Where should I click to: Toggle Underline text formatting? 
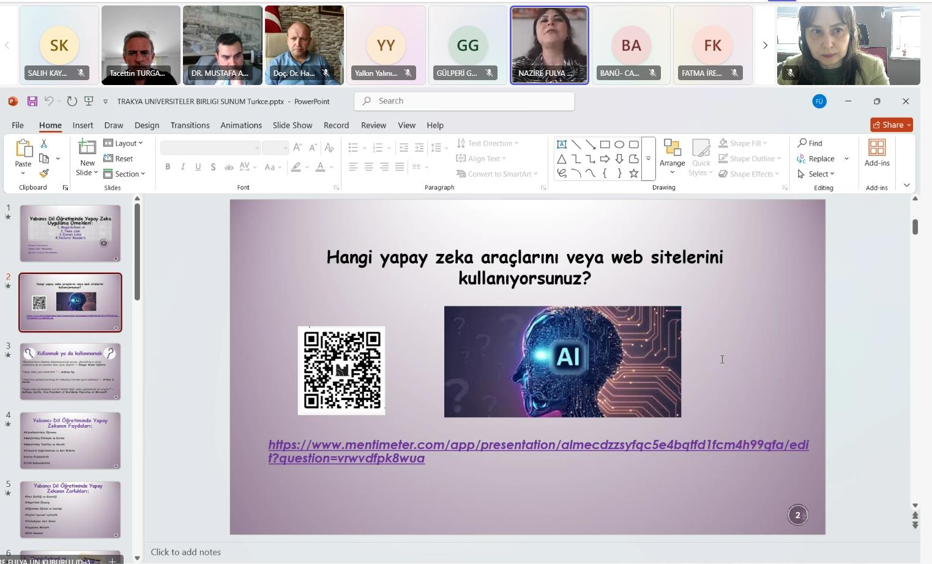[x=198, y=166]
